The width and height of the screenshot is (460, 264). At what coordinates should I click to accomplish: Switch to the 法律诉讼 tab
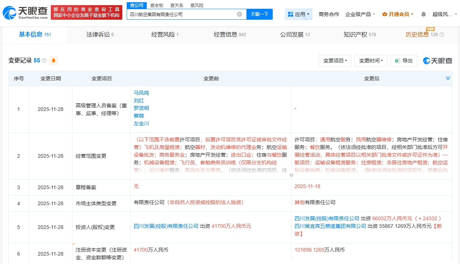100,35
